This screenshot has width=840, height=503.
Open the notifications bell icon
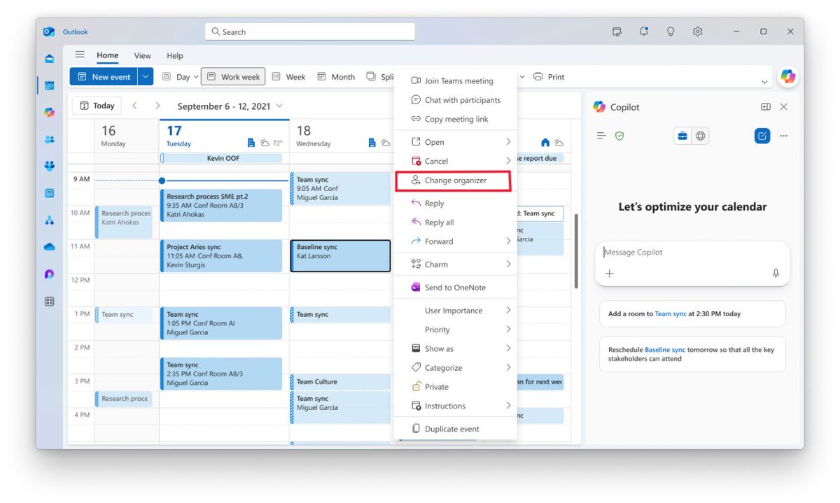[643, 31]
